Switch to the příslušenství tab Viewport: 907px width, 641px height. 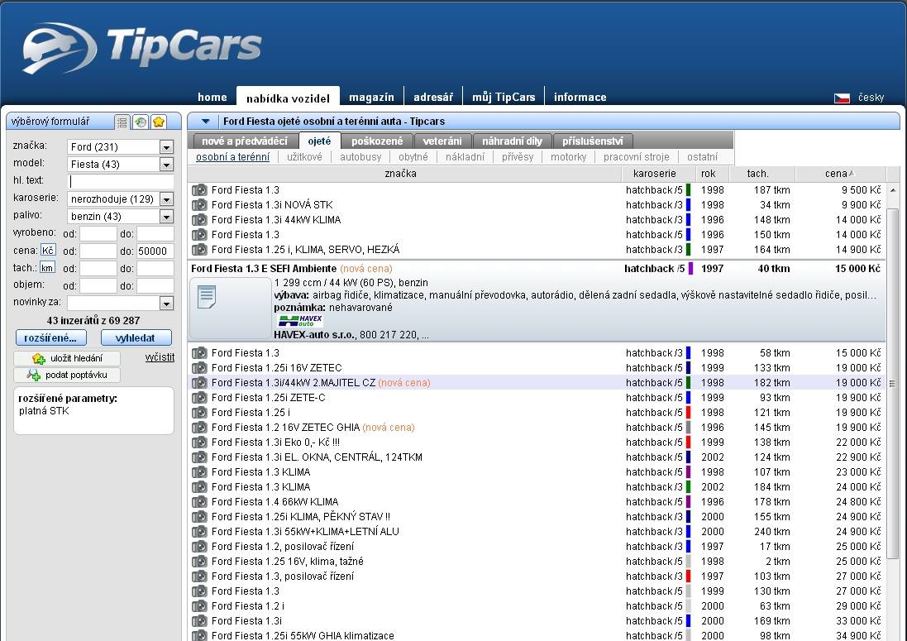(x=593, y=141)
